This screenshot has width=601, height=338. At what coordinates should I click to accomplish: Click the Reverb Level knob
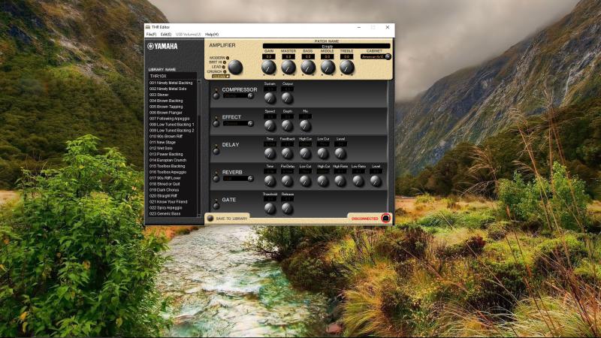(x=376, y=180)
